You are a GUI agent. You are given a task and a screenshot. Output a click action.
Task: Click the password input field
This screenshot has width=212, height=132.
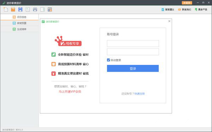coord(133,52)
